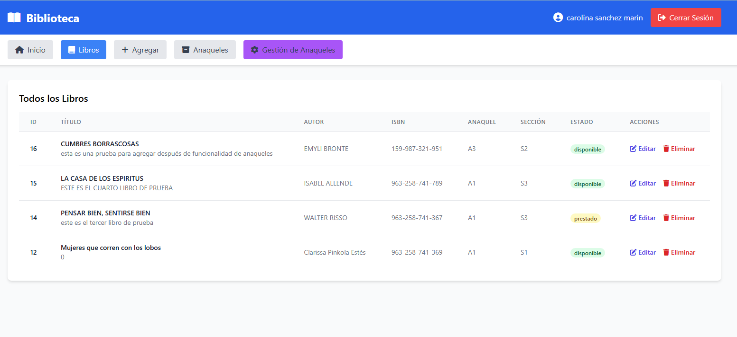
Task: Open the Libros tab
Action: [x=84, y=50]
